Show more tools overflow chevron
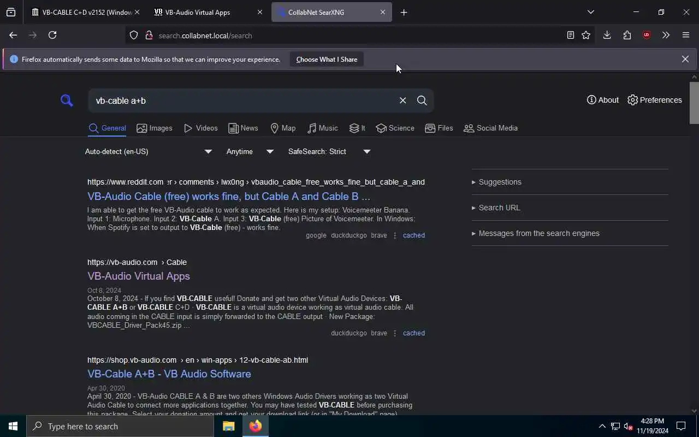Image resolution: width=699 pixels, height=437 pixels. 666,35
